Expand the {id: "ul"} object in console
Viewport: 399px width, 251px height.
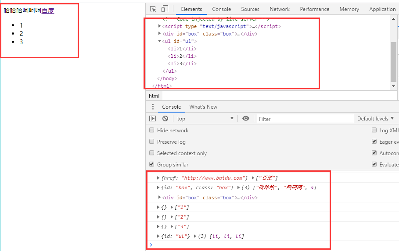tap(158, 236)
